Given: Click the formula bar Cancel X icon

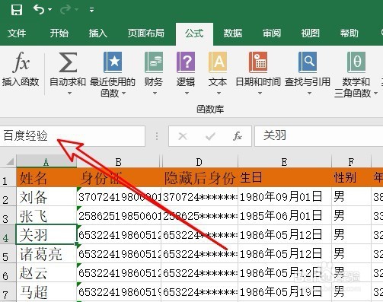Looking at the screenshot, I should 183,136.
